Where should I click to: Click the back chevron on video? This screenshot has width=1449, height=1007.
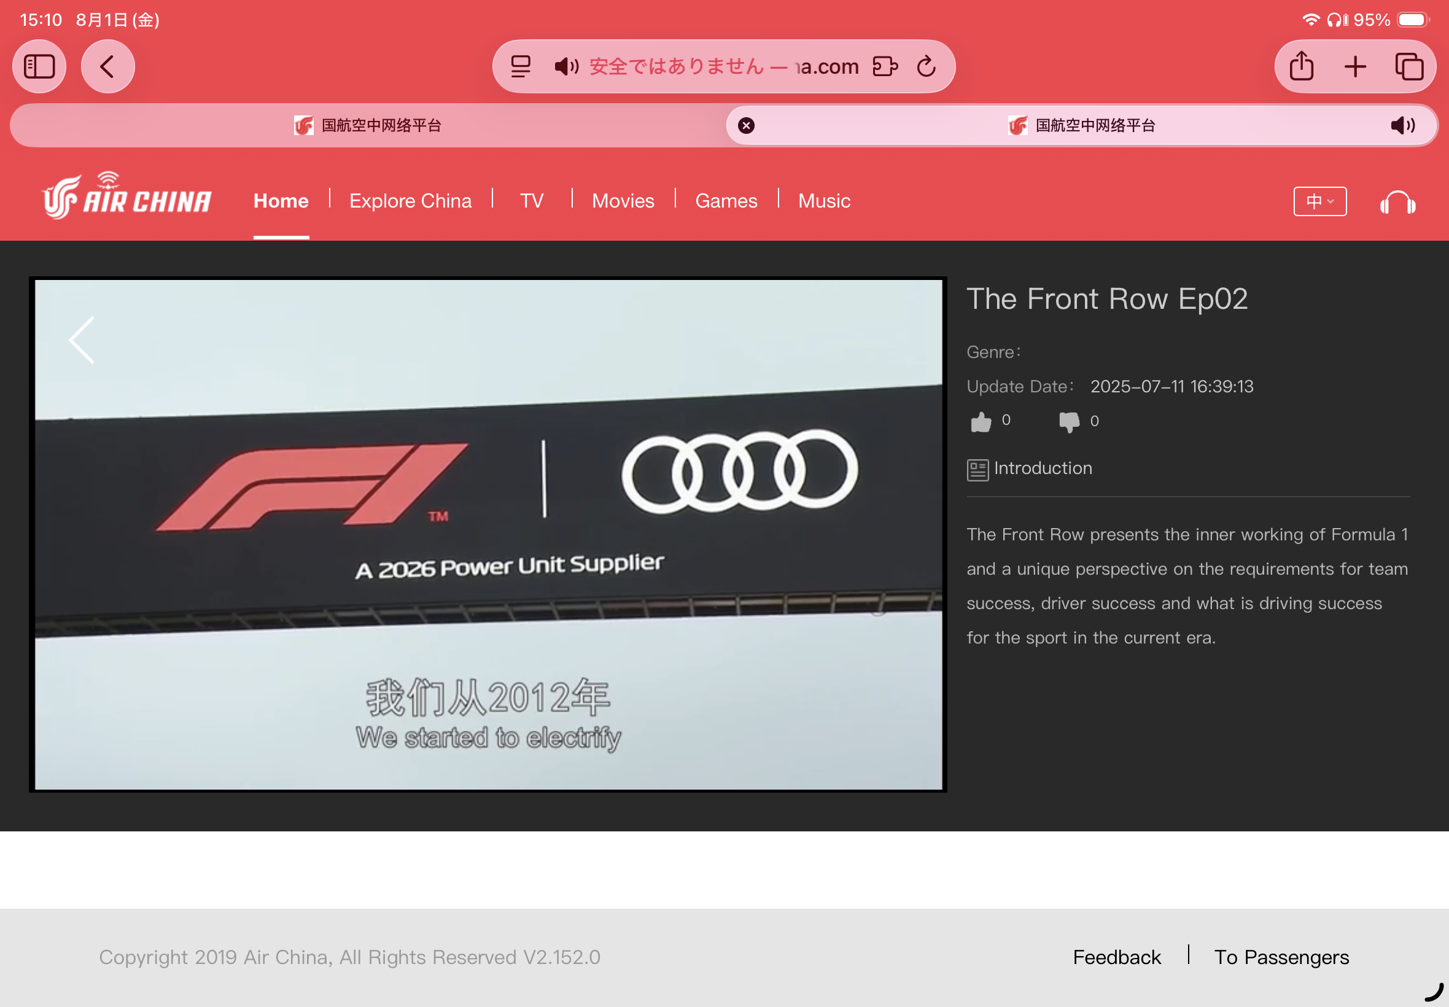(x=82, y=340)
